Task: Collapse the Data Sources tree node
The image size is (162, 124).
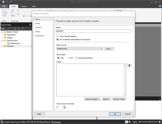Action: click(x=2, y=41)
